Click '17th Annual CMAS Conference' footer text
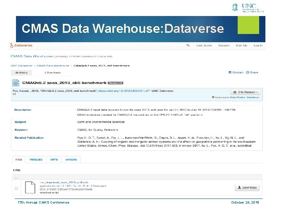This screenshot has height=211, width=281. [43, 202]
